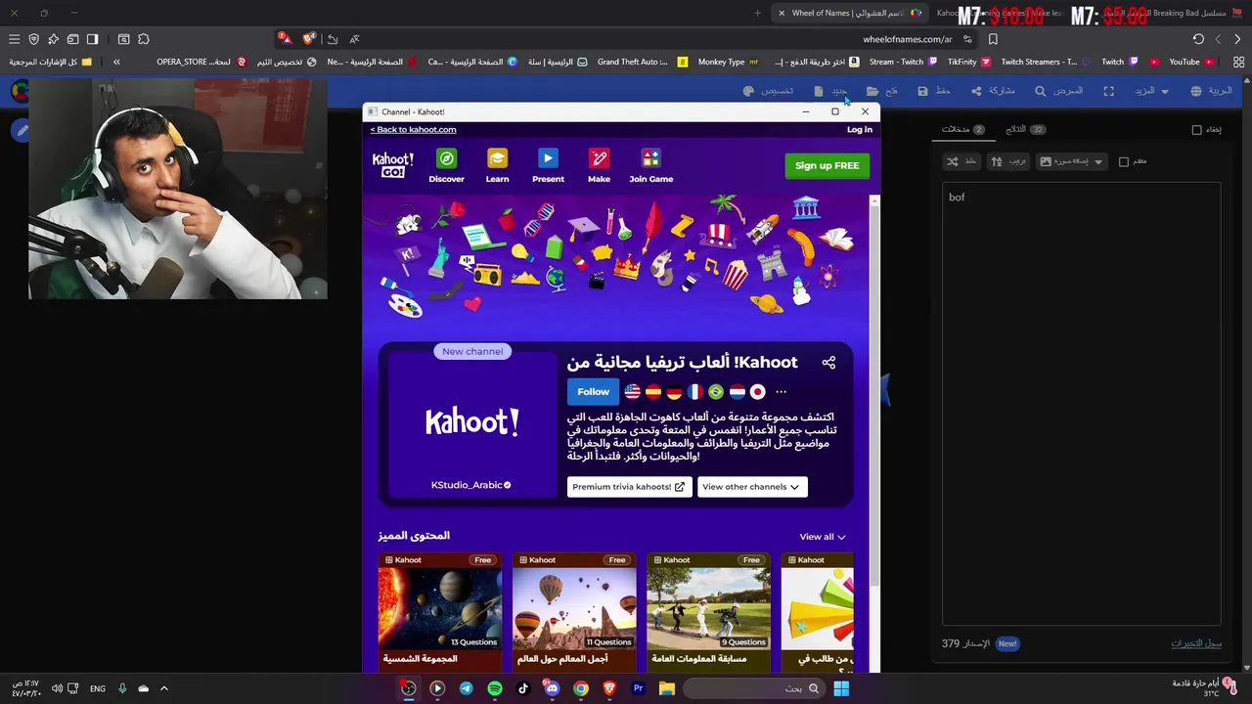This screenshot has width=1252, height=704.
Task: Share the Kahoot channel
Action: pyautogui.click(x=828, y=363)
